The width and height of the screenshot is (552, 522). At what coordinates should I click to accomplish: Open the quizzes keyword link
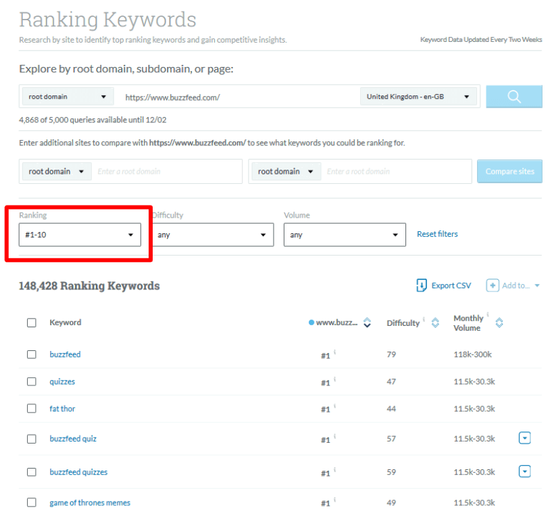[x=62, y=381]
